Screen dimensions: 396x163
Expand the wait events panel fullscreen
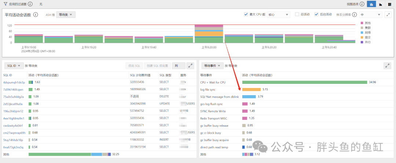[x=388, y=66]
